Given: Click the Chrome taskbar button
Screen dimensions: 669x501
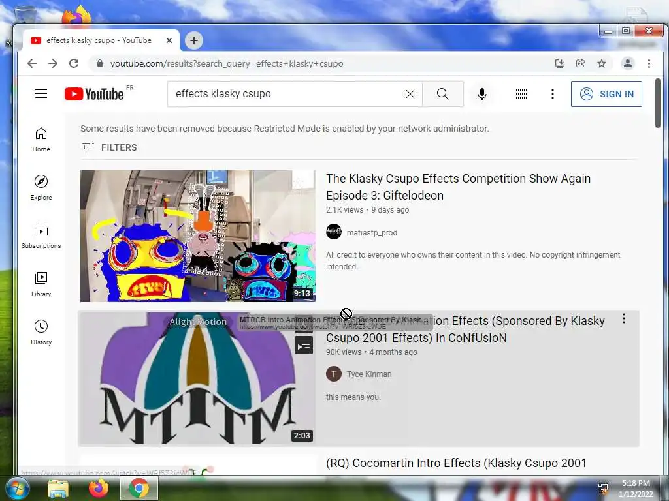Looking at the screenshot, I should 139,488.
